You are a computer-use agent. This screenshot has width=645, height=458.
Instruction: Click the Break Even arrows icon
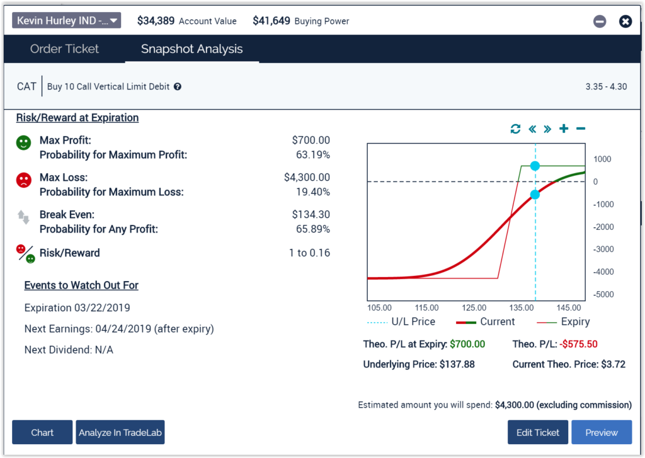[x=23, y=217]
